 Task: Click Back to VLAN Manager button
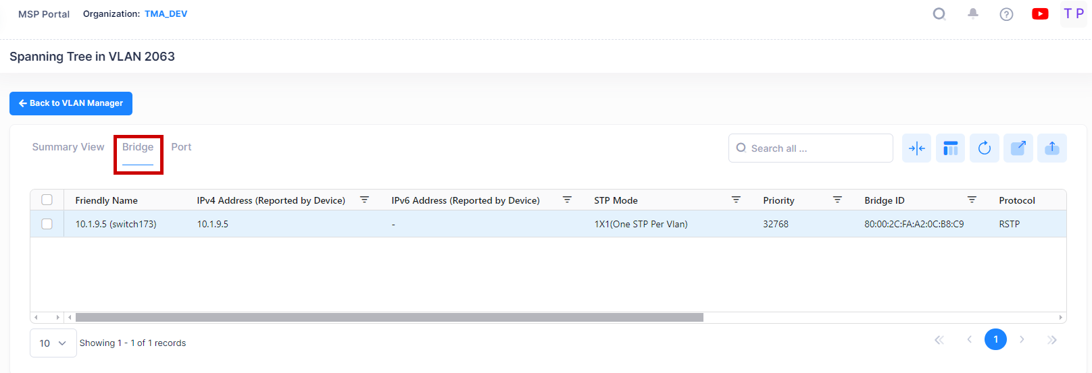(71, 103)
